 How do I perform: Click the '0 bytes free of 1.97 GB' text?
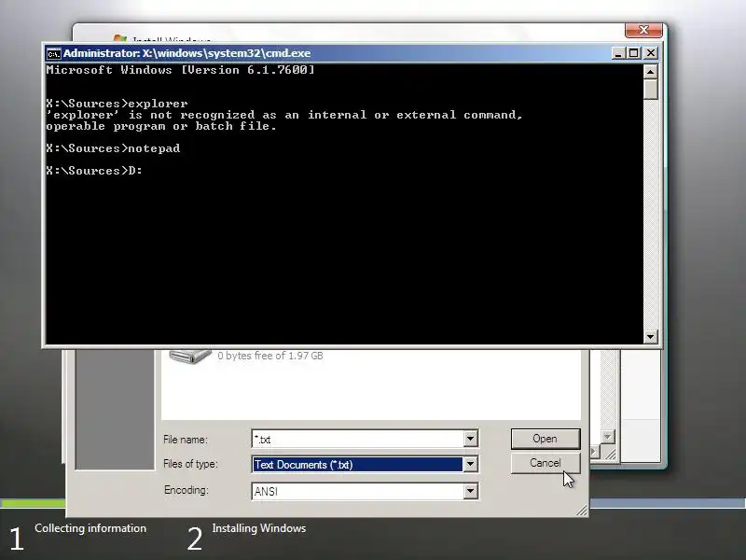coord(270,356)
